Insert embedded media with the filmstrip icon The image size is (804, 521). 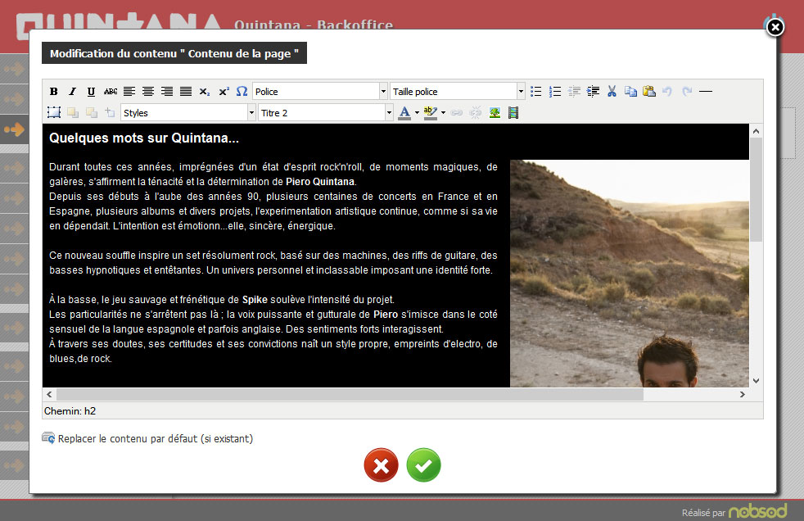(513, 112)
